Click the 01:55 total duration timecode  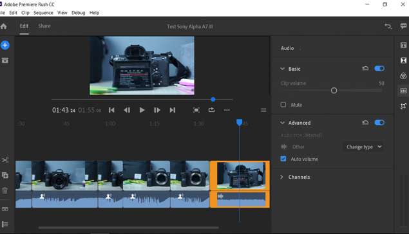click(90, 110)
